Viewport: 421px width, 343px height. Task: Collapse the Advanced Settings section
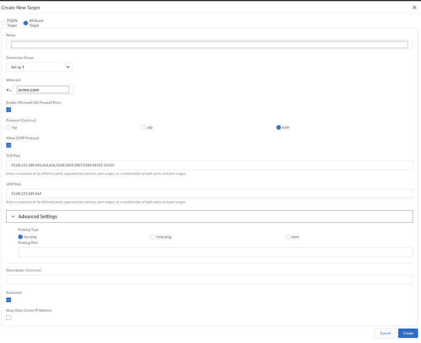(210, 216)
